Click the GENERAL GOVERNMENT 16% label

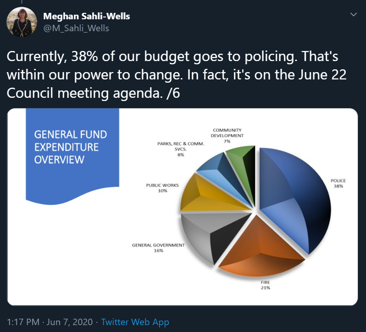[158, 248]
